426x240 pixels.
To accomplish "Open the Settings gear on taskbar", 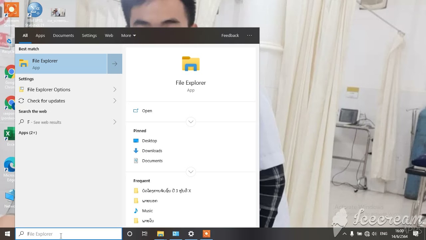I will click(x=191, y=234).
